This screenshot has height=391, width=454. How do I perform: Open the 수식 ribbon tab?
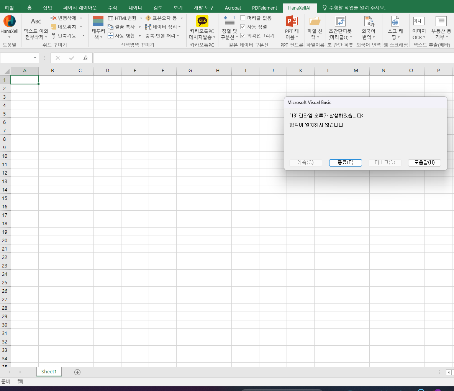point(112,8)
